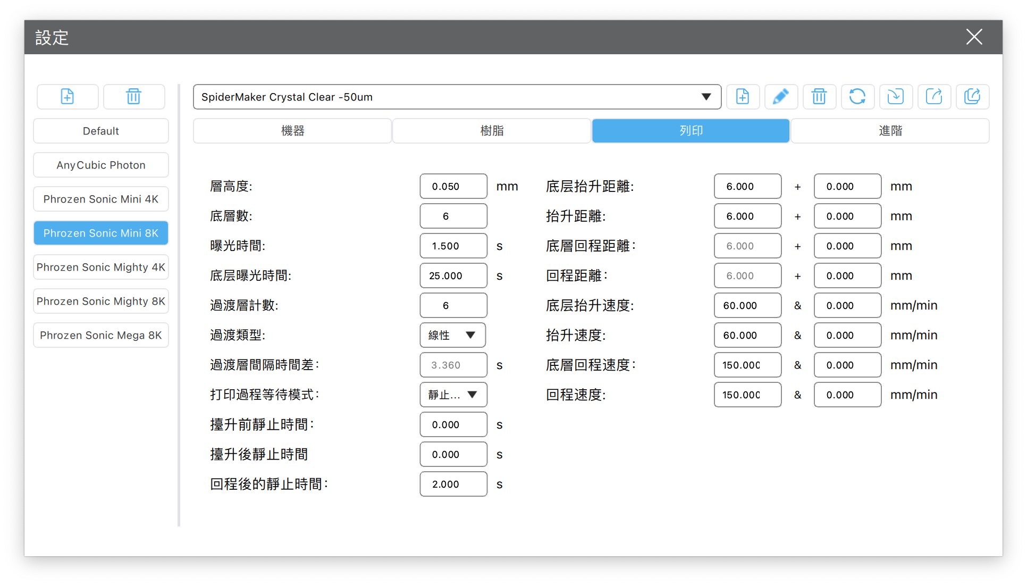Image resolution: width=1027 pixels, height=585 pixels.
Task: Delete the selected machine with sidebar trash icon
Action: [133, 97]
